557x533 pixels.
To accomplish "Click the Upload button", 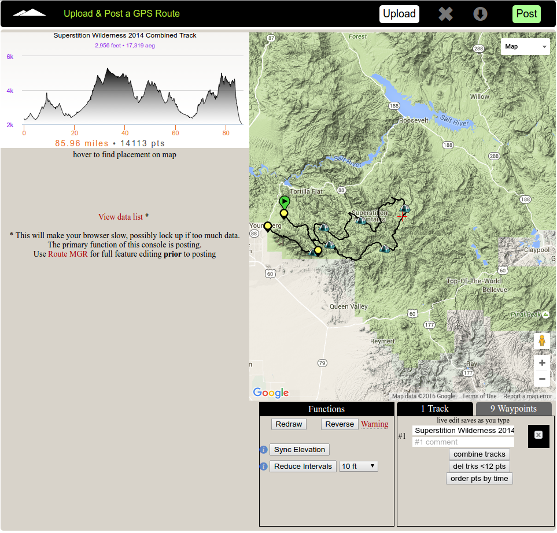I will pyautogui.click(x=399, y=14).
